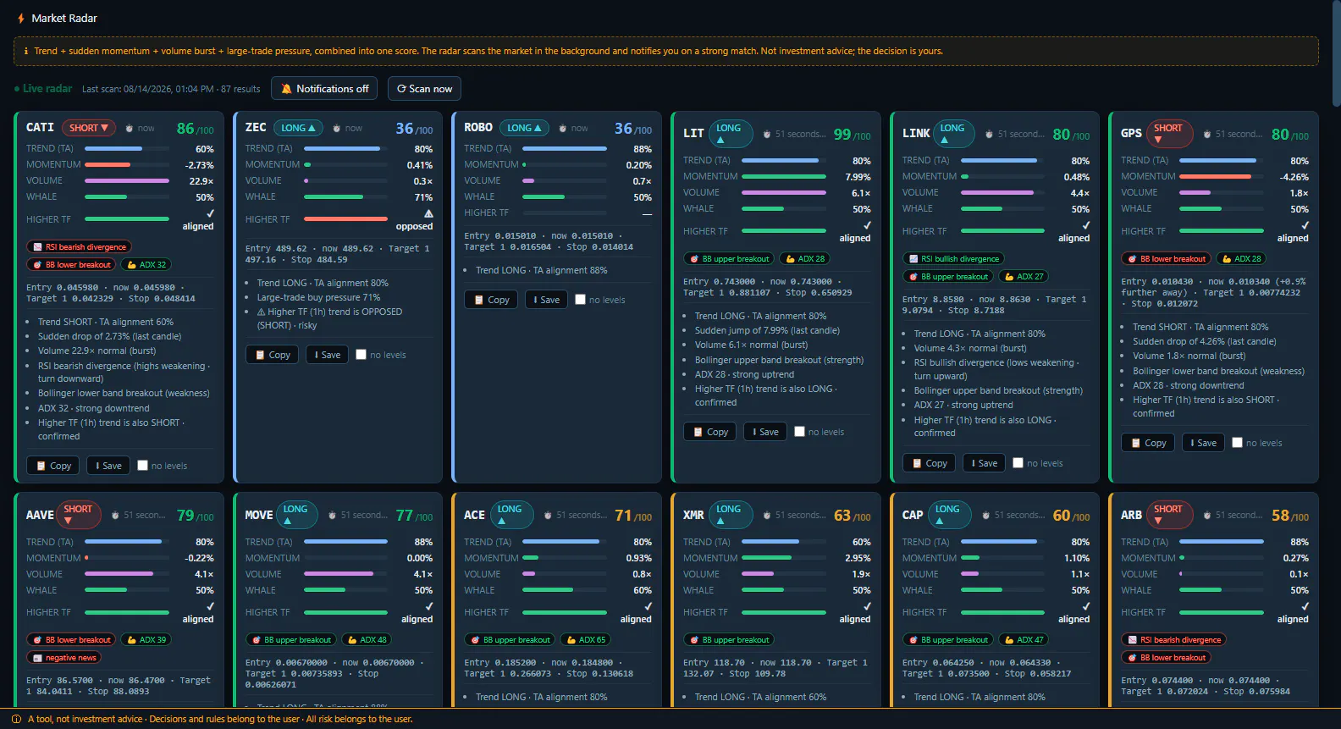The height and width of the screenshot is (729, 1341).
Task: Enable the no levels checkbox on CATI card
Action: [142, 466]
